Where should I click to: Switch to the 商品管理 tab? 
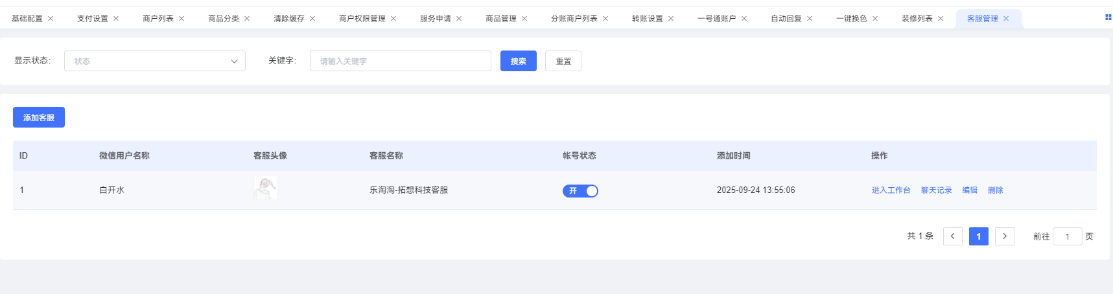(500, 19)
